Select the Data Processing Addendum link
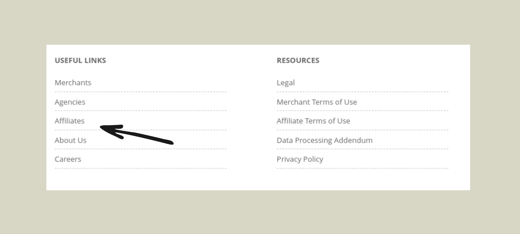This screenshot has height=234, width=520. pos(324,140)
